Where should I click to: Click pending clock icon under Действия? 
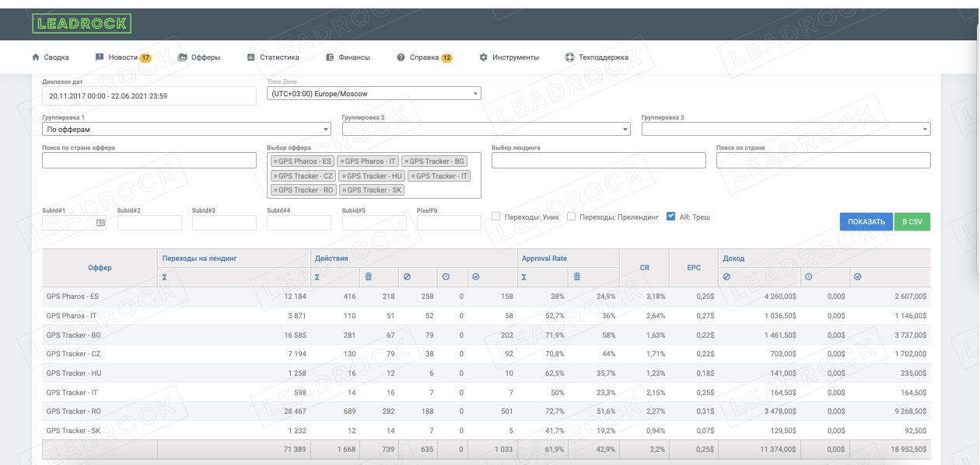446,277
